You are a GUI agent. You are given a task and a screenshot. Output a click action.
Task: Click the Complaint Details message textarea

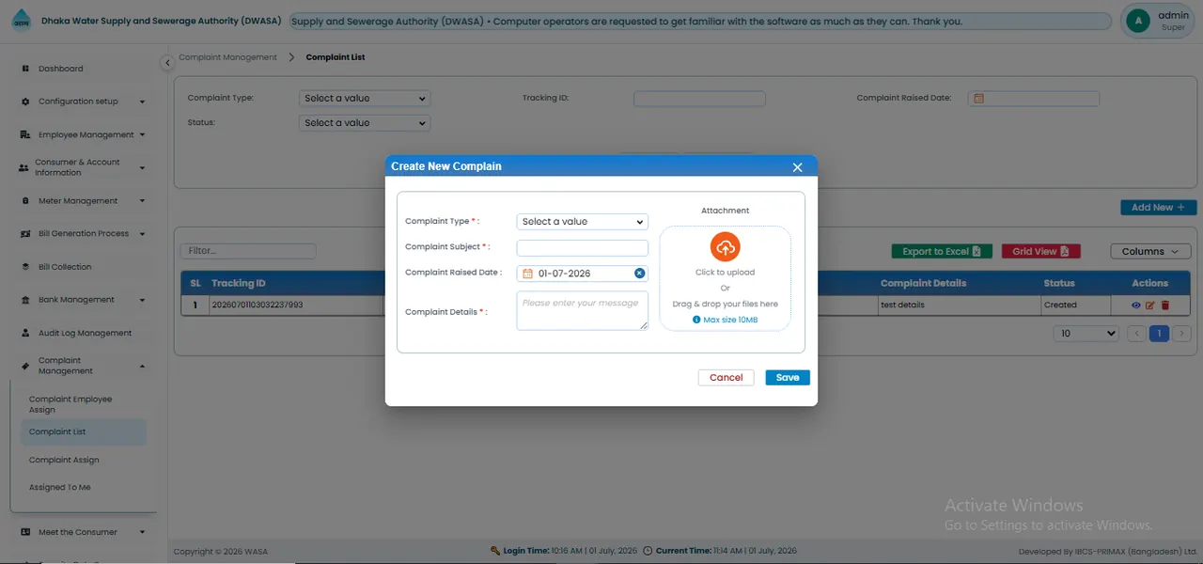[583, 311]
